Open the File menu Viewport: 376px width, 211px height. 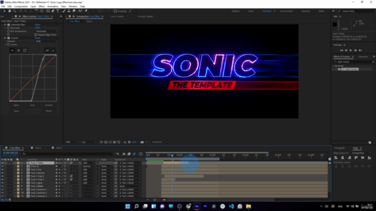pos(3,6)
